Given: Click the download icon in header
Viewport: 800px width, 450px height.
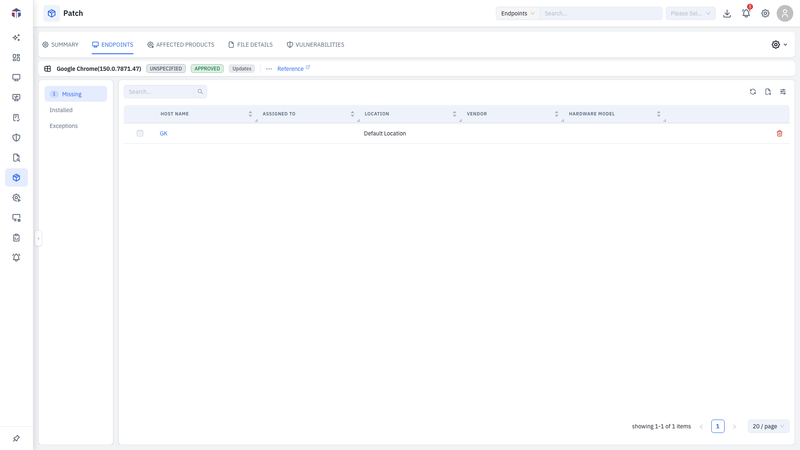Looking at the screenshot, I should pyautogui.click(x=727, y=13).
